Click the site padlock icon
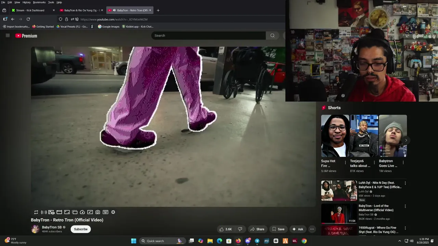Image resolution: width=438 pixels, height=246 pixels. click(x=66, y=19)
